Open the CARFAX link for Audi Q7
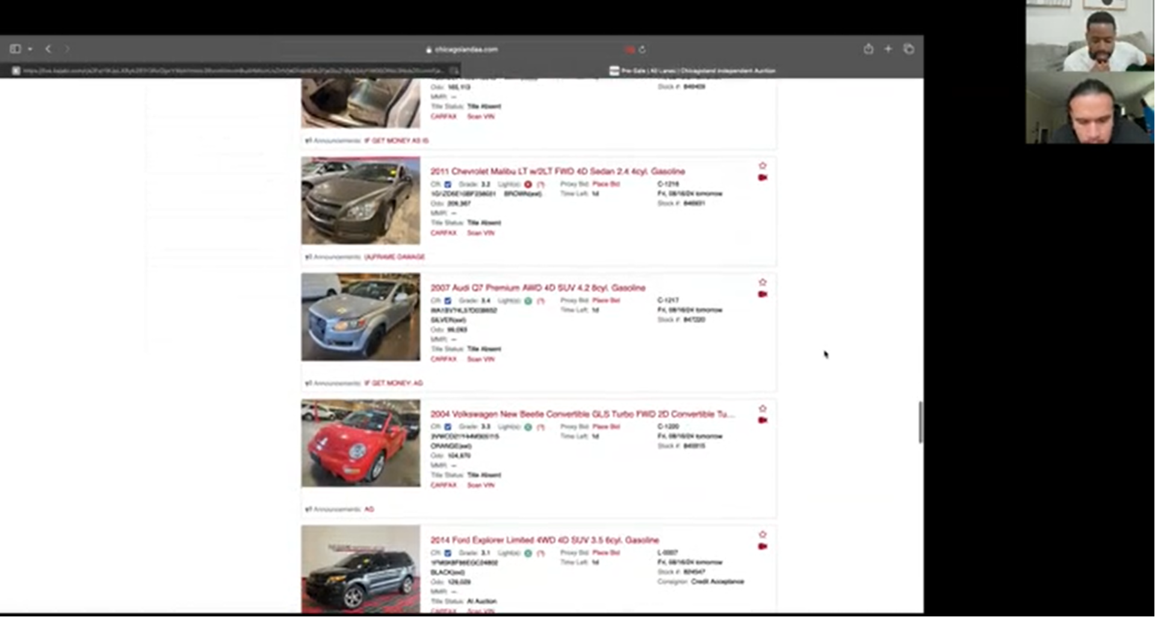Viewport: 1155px width, 617px height. (444, 359)
